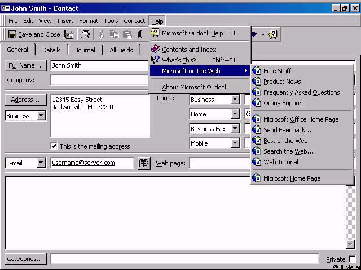Screen dimensions: 361x270
Task: Click Product News globe icon
Action: click(x=257, y=82)
